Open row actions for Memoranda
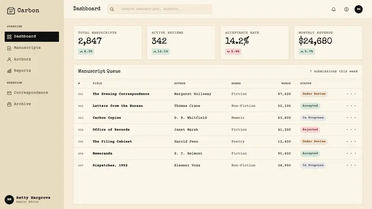The width and height of the screenshot is (372, 209). (351, 153)
